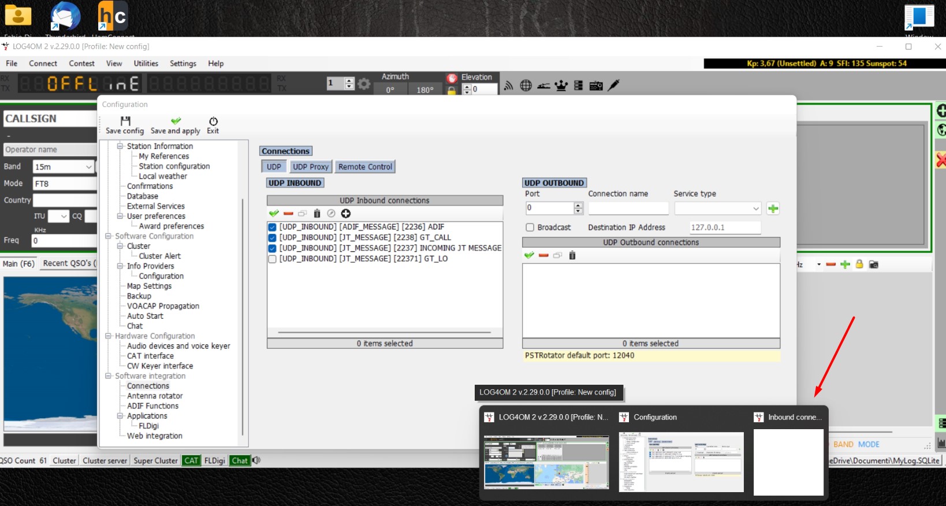Click green plus to add outbound connection
The width and height of the screenshot is (946, 506).
(773, 209)
